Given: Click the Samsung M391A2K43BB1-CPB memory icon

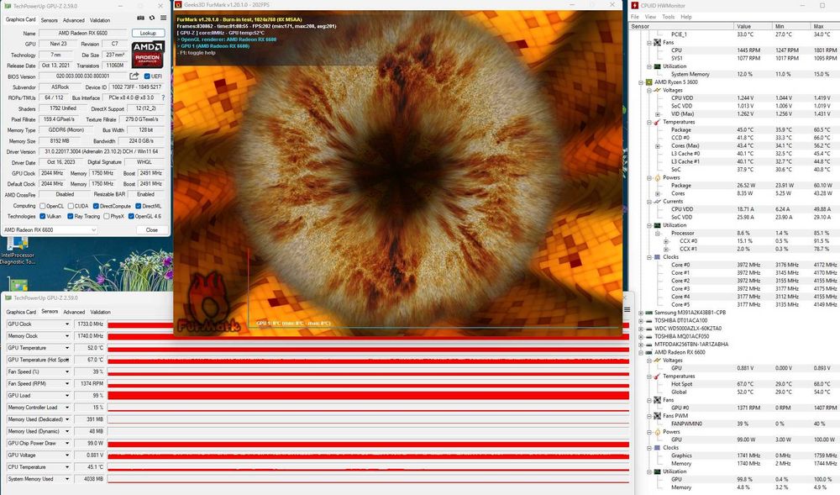Looking at the screenshot, I should click(x=648, y=313).
